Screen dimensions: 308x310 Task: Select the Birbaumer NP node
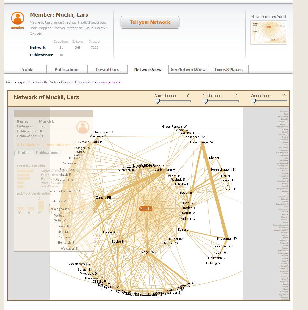click(x=227, y=239)
